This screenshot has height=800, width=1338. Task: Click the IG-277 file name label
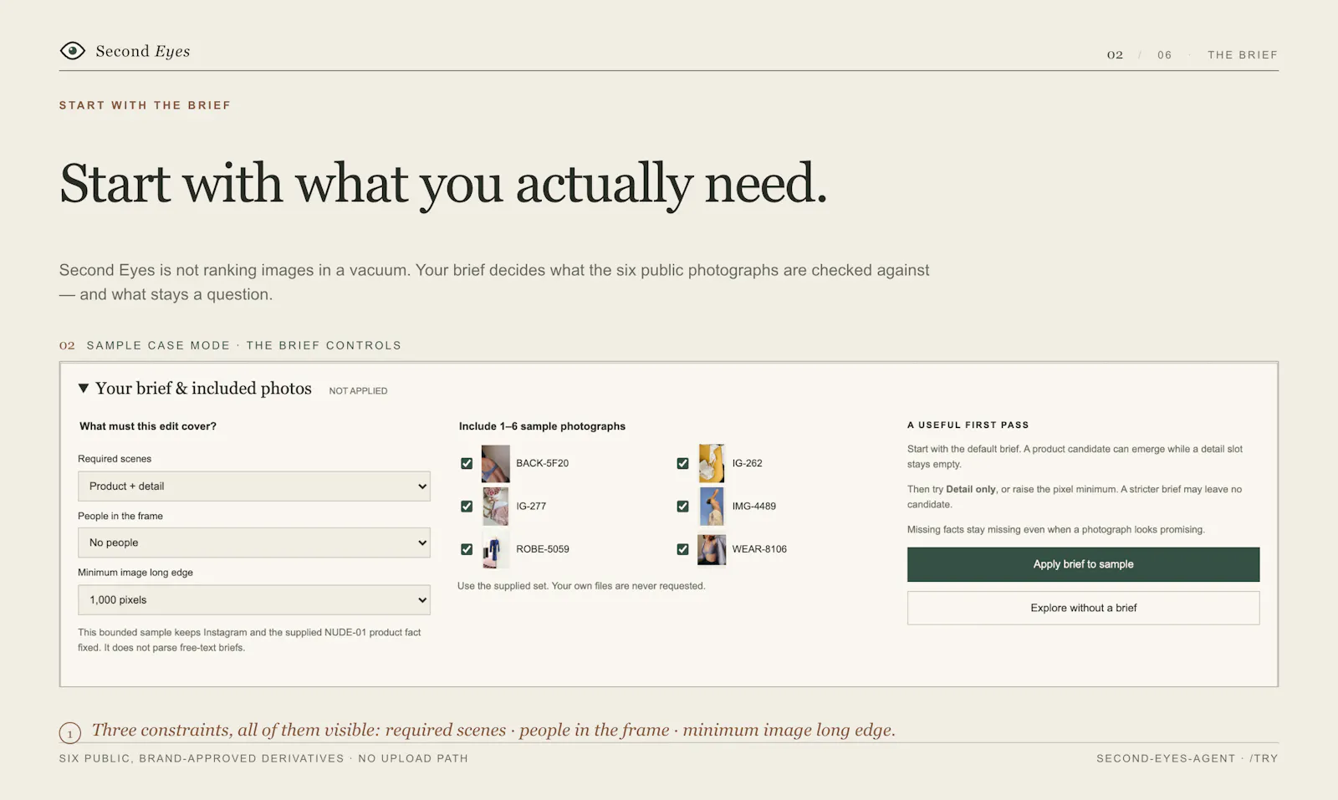point(531,507)
